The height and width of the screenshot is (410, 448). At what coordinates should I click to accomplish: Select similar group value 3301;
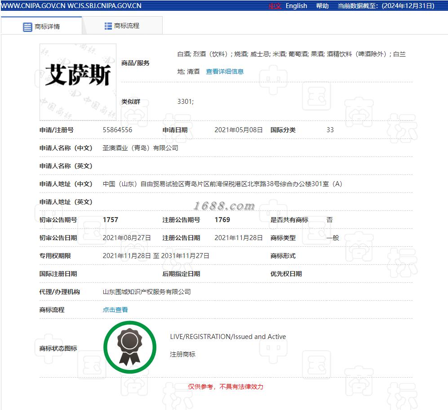(x=186, y=102)
